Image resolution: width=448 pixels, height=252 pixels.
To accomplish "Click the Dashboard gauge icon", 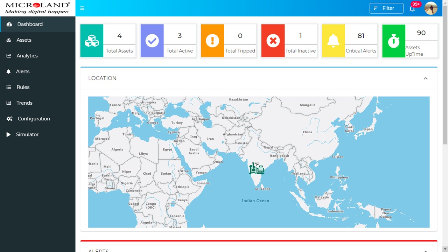I will click(x=9, y=24).
